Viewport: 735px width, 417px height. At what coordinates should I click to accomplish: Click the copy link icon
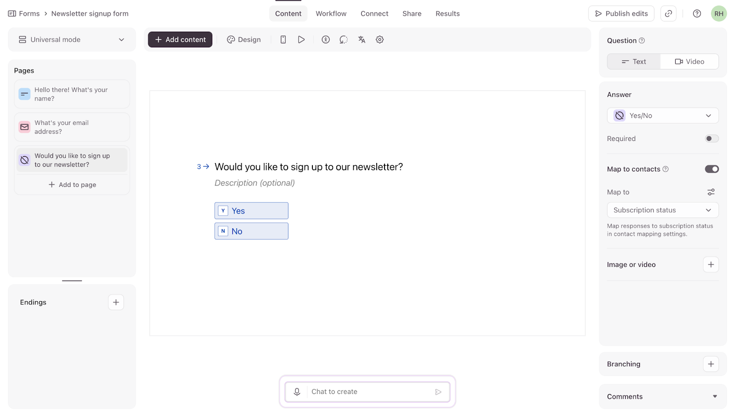(x=668, y=14)
